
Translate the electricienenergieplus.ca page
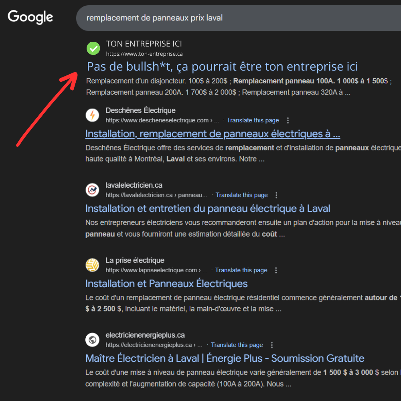point(237,345)
